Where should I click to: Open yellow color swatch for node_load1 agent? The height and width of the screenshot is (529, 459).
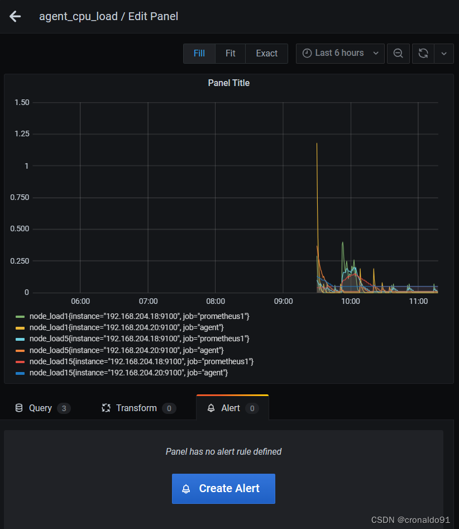click(20, 328)
